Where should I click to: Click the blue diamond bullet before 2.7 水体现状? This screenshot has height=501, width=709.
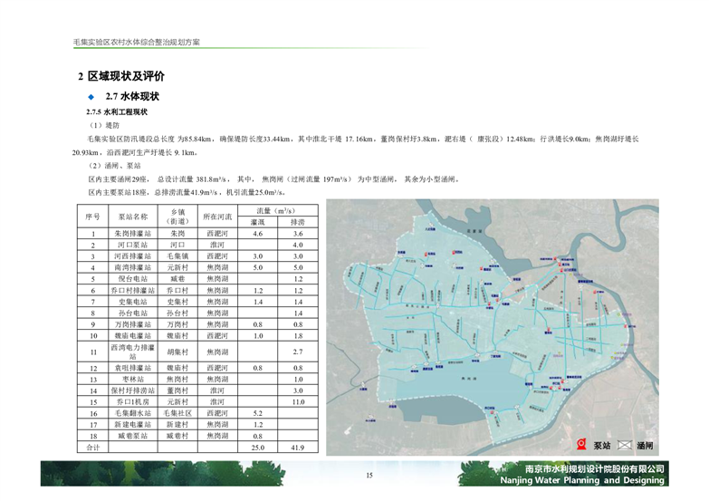91,96
